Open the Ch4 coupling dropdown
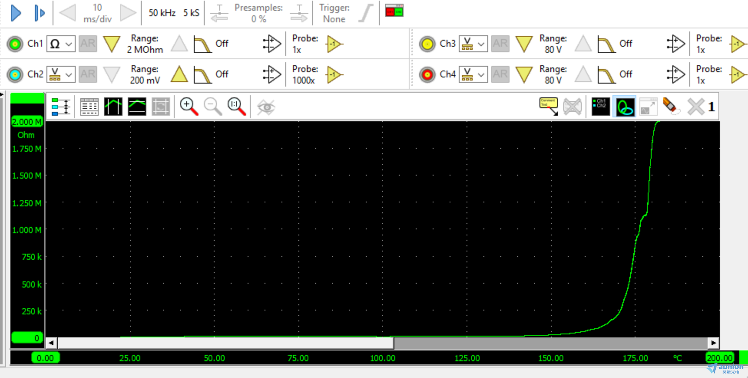 click(473, 74)
